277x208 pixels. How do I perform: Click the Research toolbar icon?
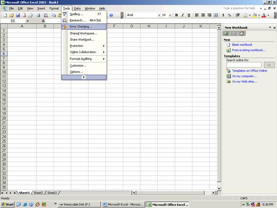(46, 15)
